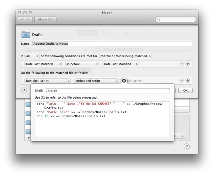Image resolution: width=214 pixels, height=176 pixels.
Task: Click the Hazel window title text
Action: pyautogui.click(x=107, y=13)
